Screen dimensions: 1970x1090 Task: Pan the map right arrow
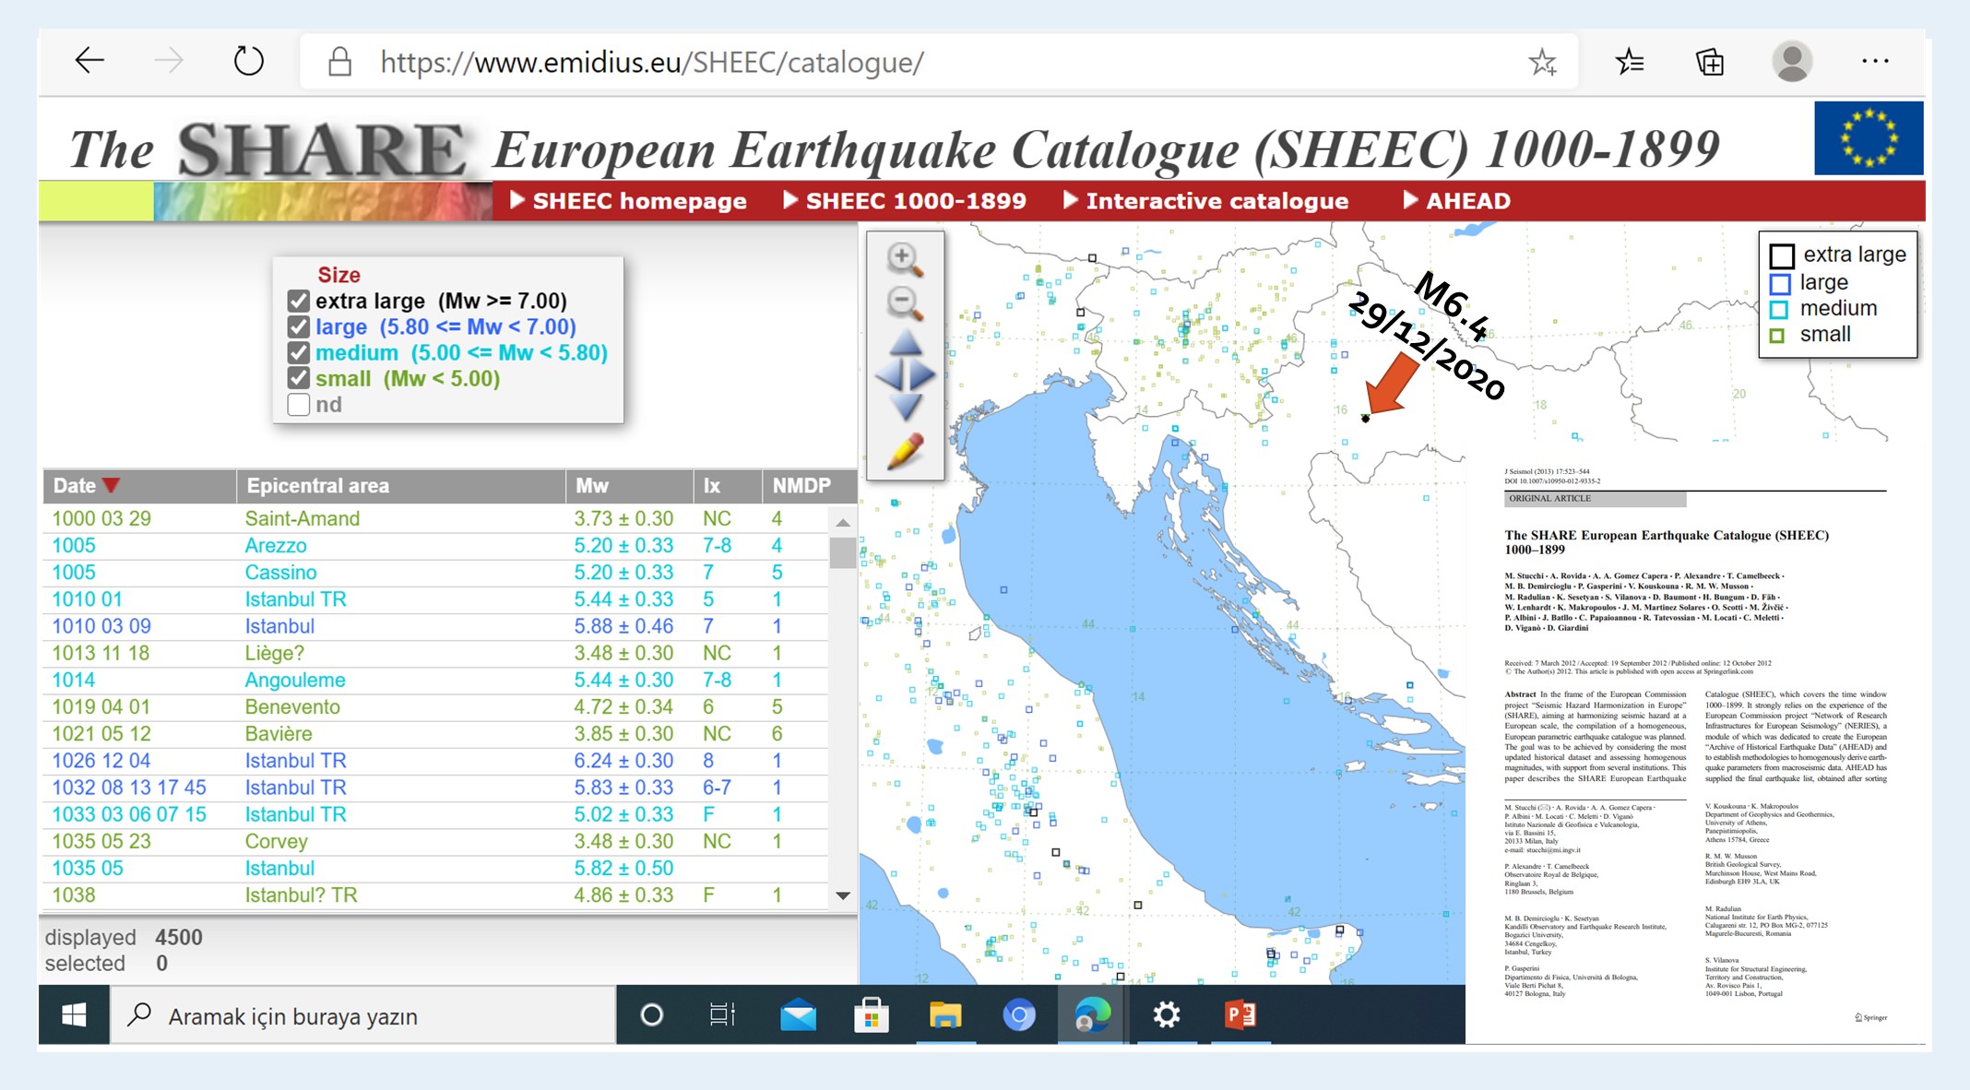(x=923, y=375)
